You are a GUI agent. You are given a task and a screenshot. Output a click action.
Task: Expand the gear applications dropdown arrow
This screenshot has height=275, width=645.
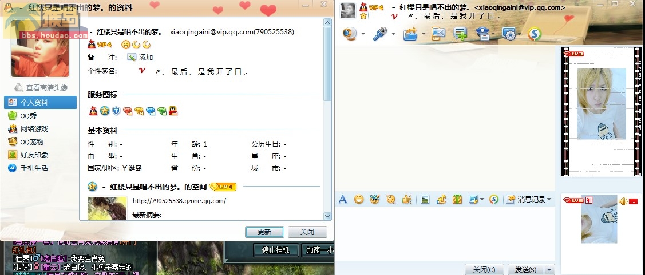pos(520,34)
